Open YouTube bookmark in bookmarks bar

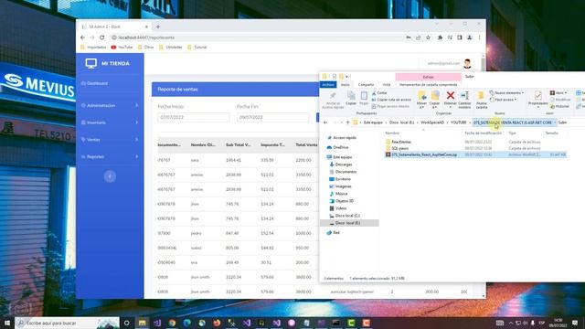pos(122,48)
